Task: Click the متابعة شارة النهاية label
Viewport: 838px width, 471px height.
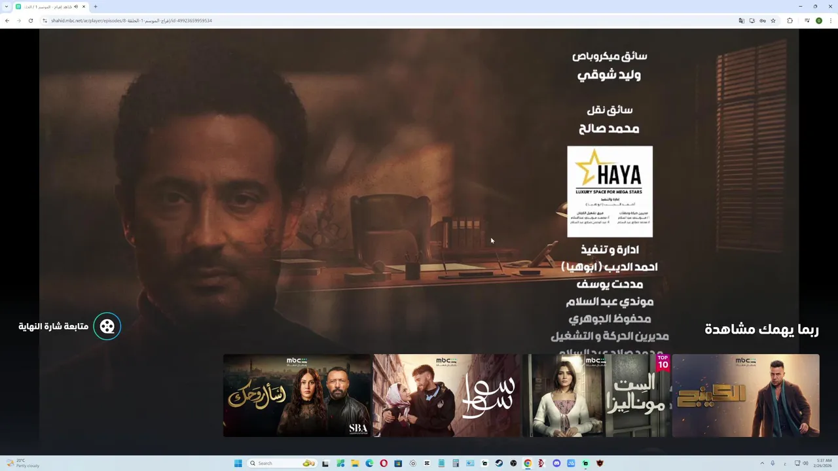Action: [53, 326]
